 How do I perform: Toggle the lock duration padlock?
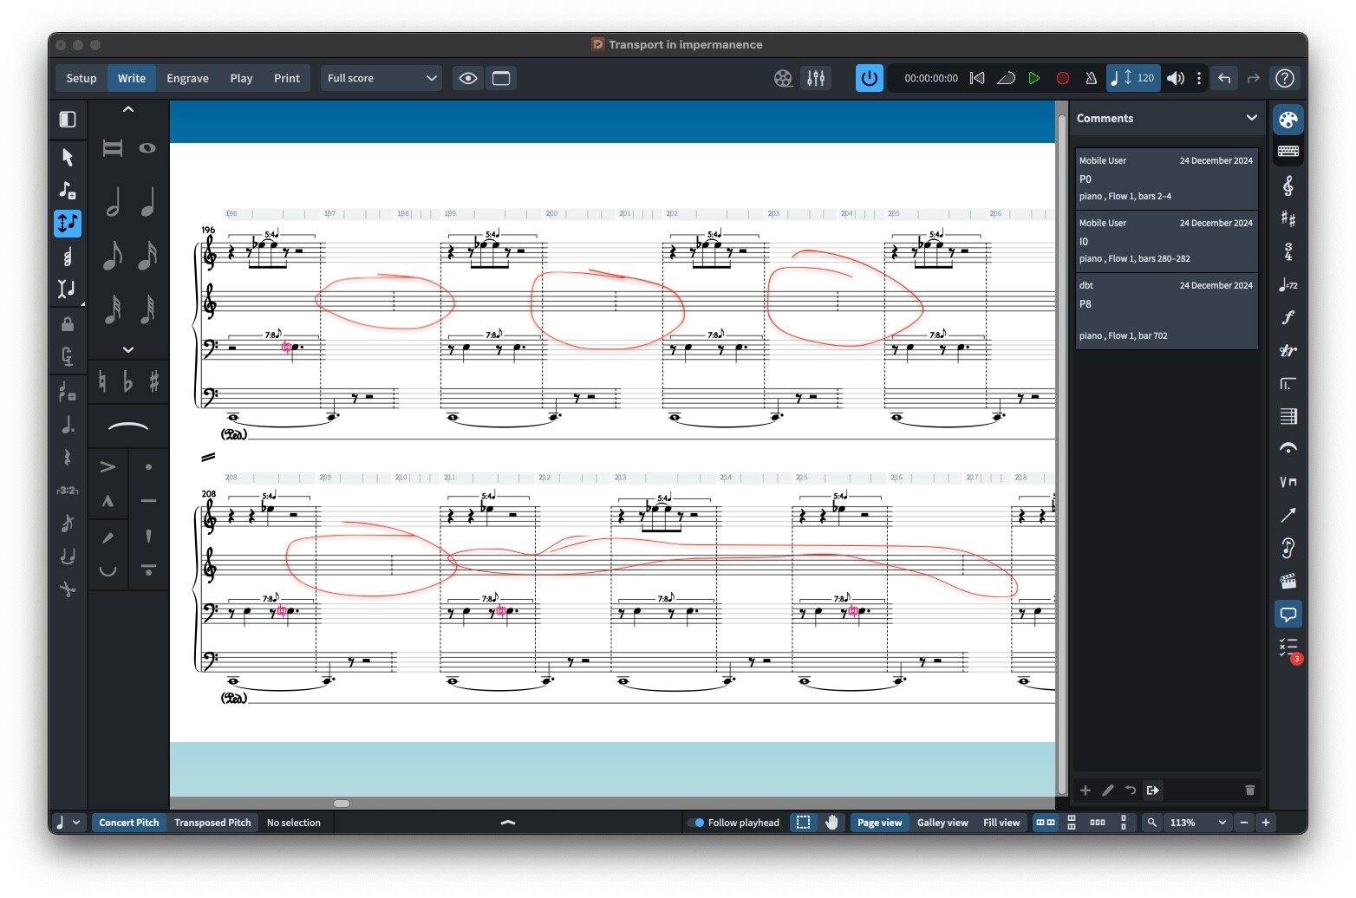[x=68, y=323]
